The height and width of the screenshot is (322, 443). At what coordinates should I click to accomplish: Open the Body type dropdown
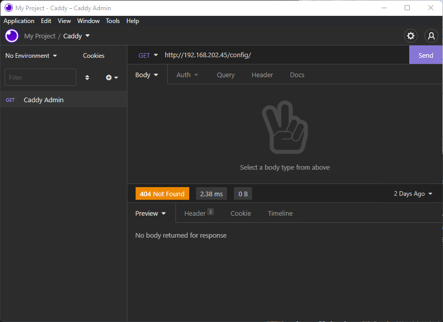point(147,75)
